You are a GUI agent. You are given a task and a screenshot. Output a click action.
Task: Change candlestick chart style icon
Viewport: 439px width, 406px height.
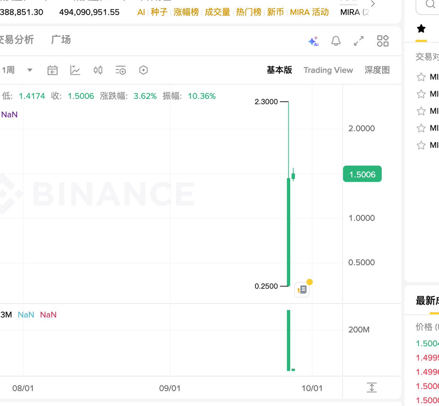98,70
